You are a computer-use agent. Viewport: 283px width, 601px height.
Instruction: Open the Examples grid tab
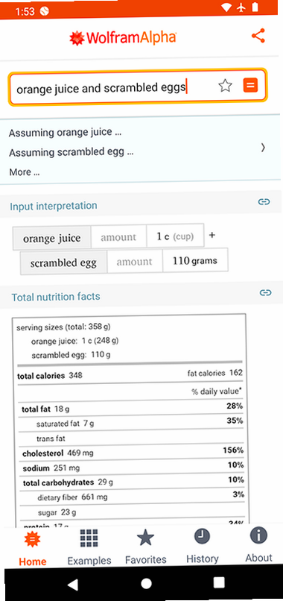tap(89, 547)
